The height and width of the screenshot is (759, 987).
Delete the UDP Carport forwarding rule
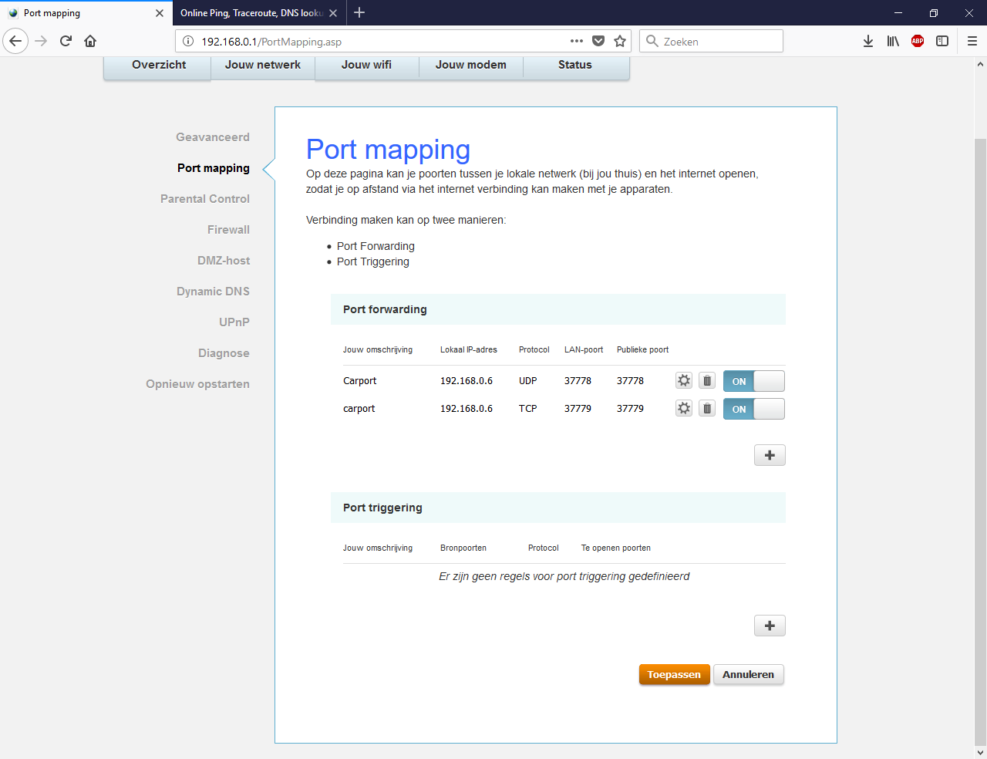pos(707,380)
